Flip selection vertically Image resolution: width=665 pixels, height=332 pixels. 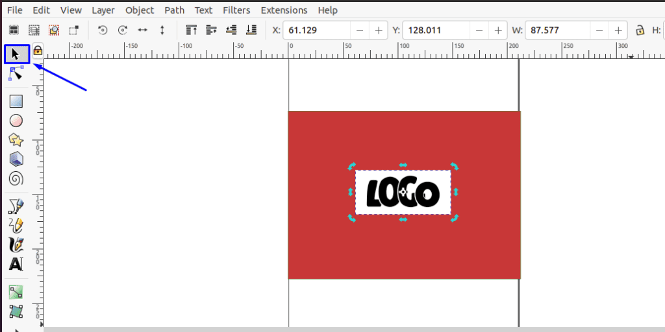pos(162,30)
